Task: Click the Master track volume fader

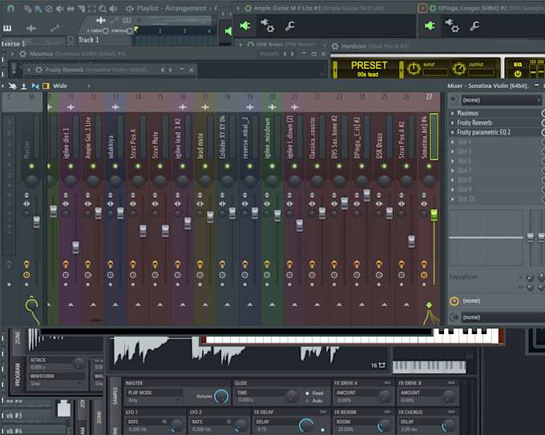Action: (x=37, y=223)
